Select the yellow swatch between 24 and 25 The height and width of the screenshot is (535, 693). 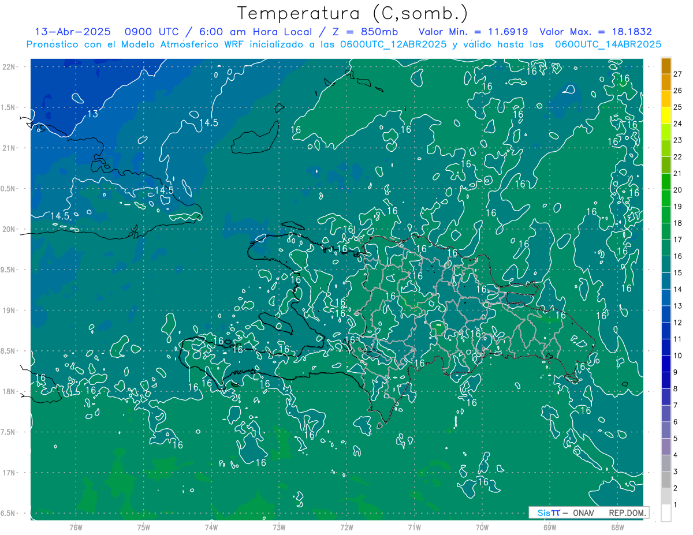666,115
